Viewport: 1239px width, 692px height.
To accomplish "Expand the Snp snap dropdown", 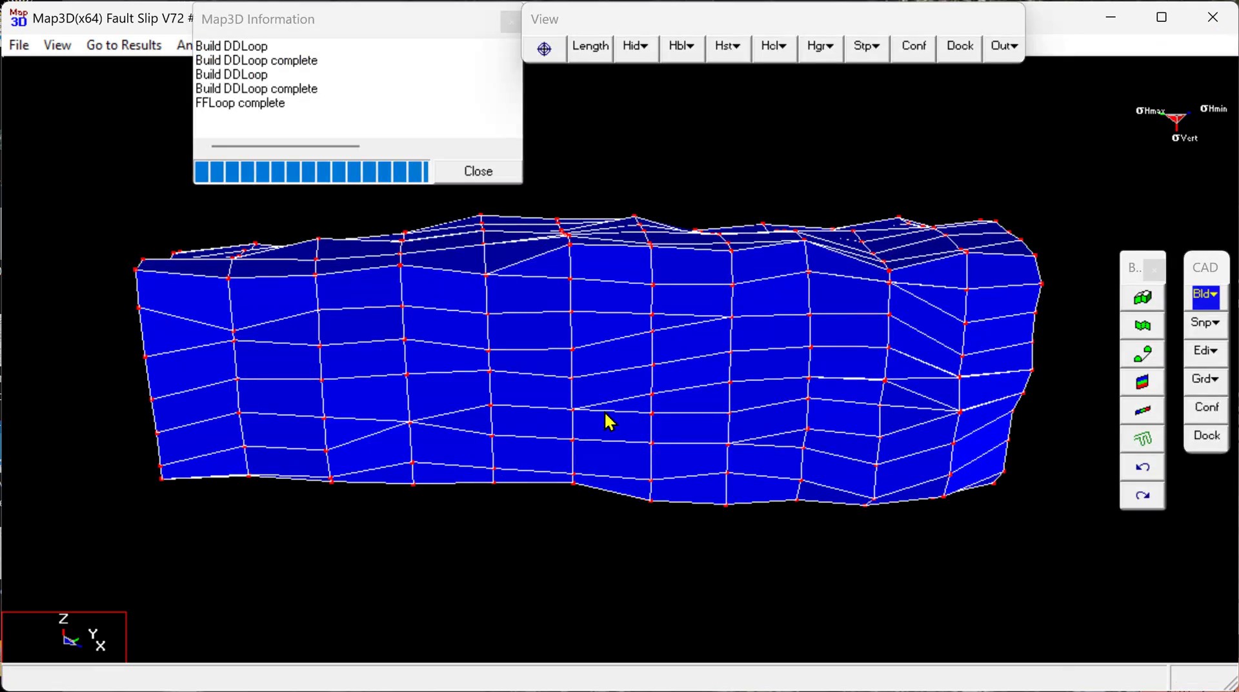I will [x=1205, y=323].
